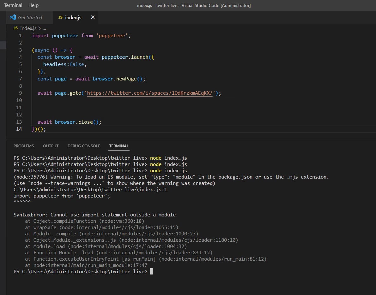The height and width of the screenshot is (295, 376).
Task: Click the closing "})();" on line 14
Action: [39, 129]
